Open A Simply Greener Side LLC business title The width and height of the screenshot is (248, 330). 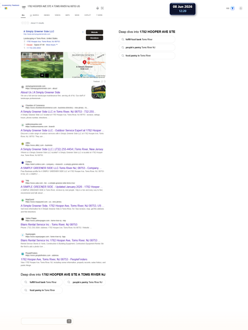pos(39,32)
